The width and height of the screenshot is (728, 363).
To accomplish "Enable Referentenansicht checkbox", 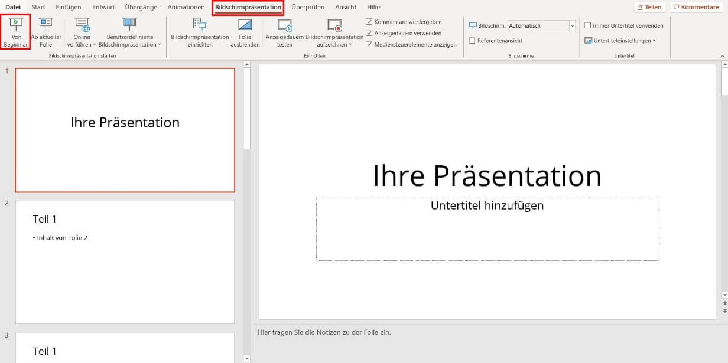I will (472, 41).
